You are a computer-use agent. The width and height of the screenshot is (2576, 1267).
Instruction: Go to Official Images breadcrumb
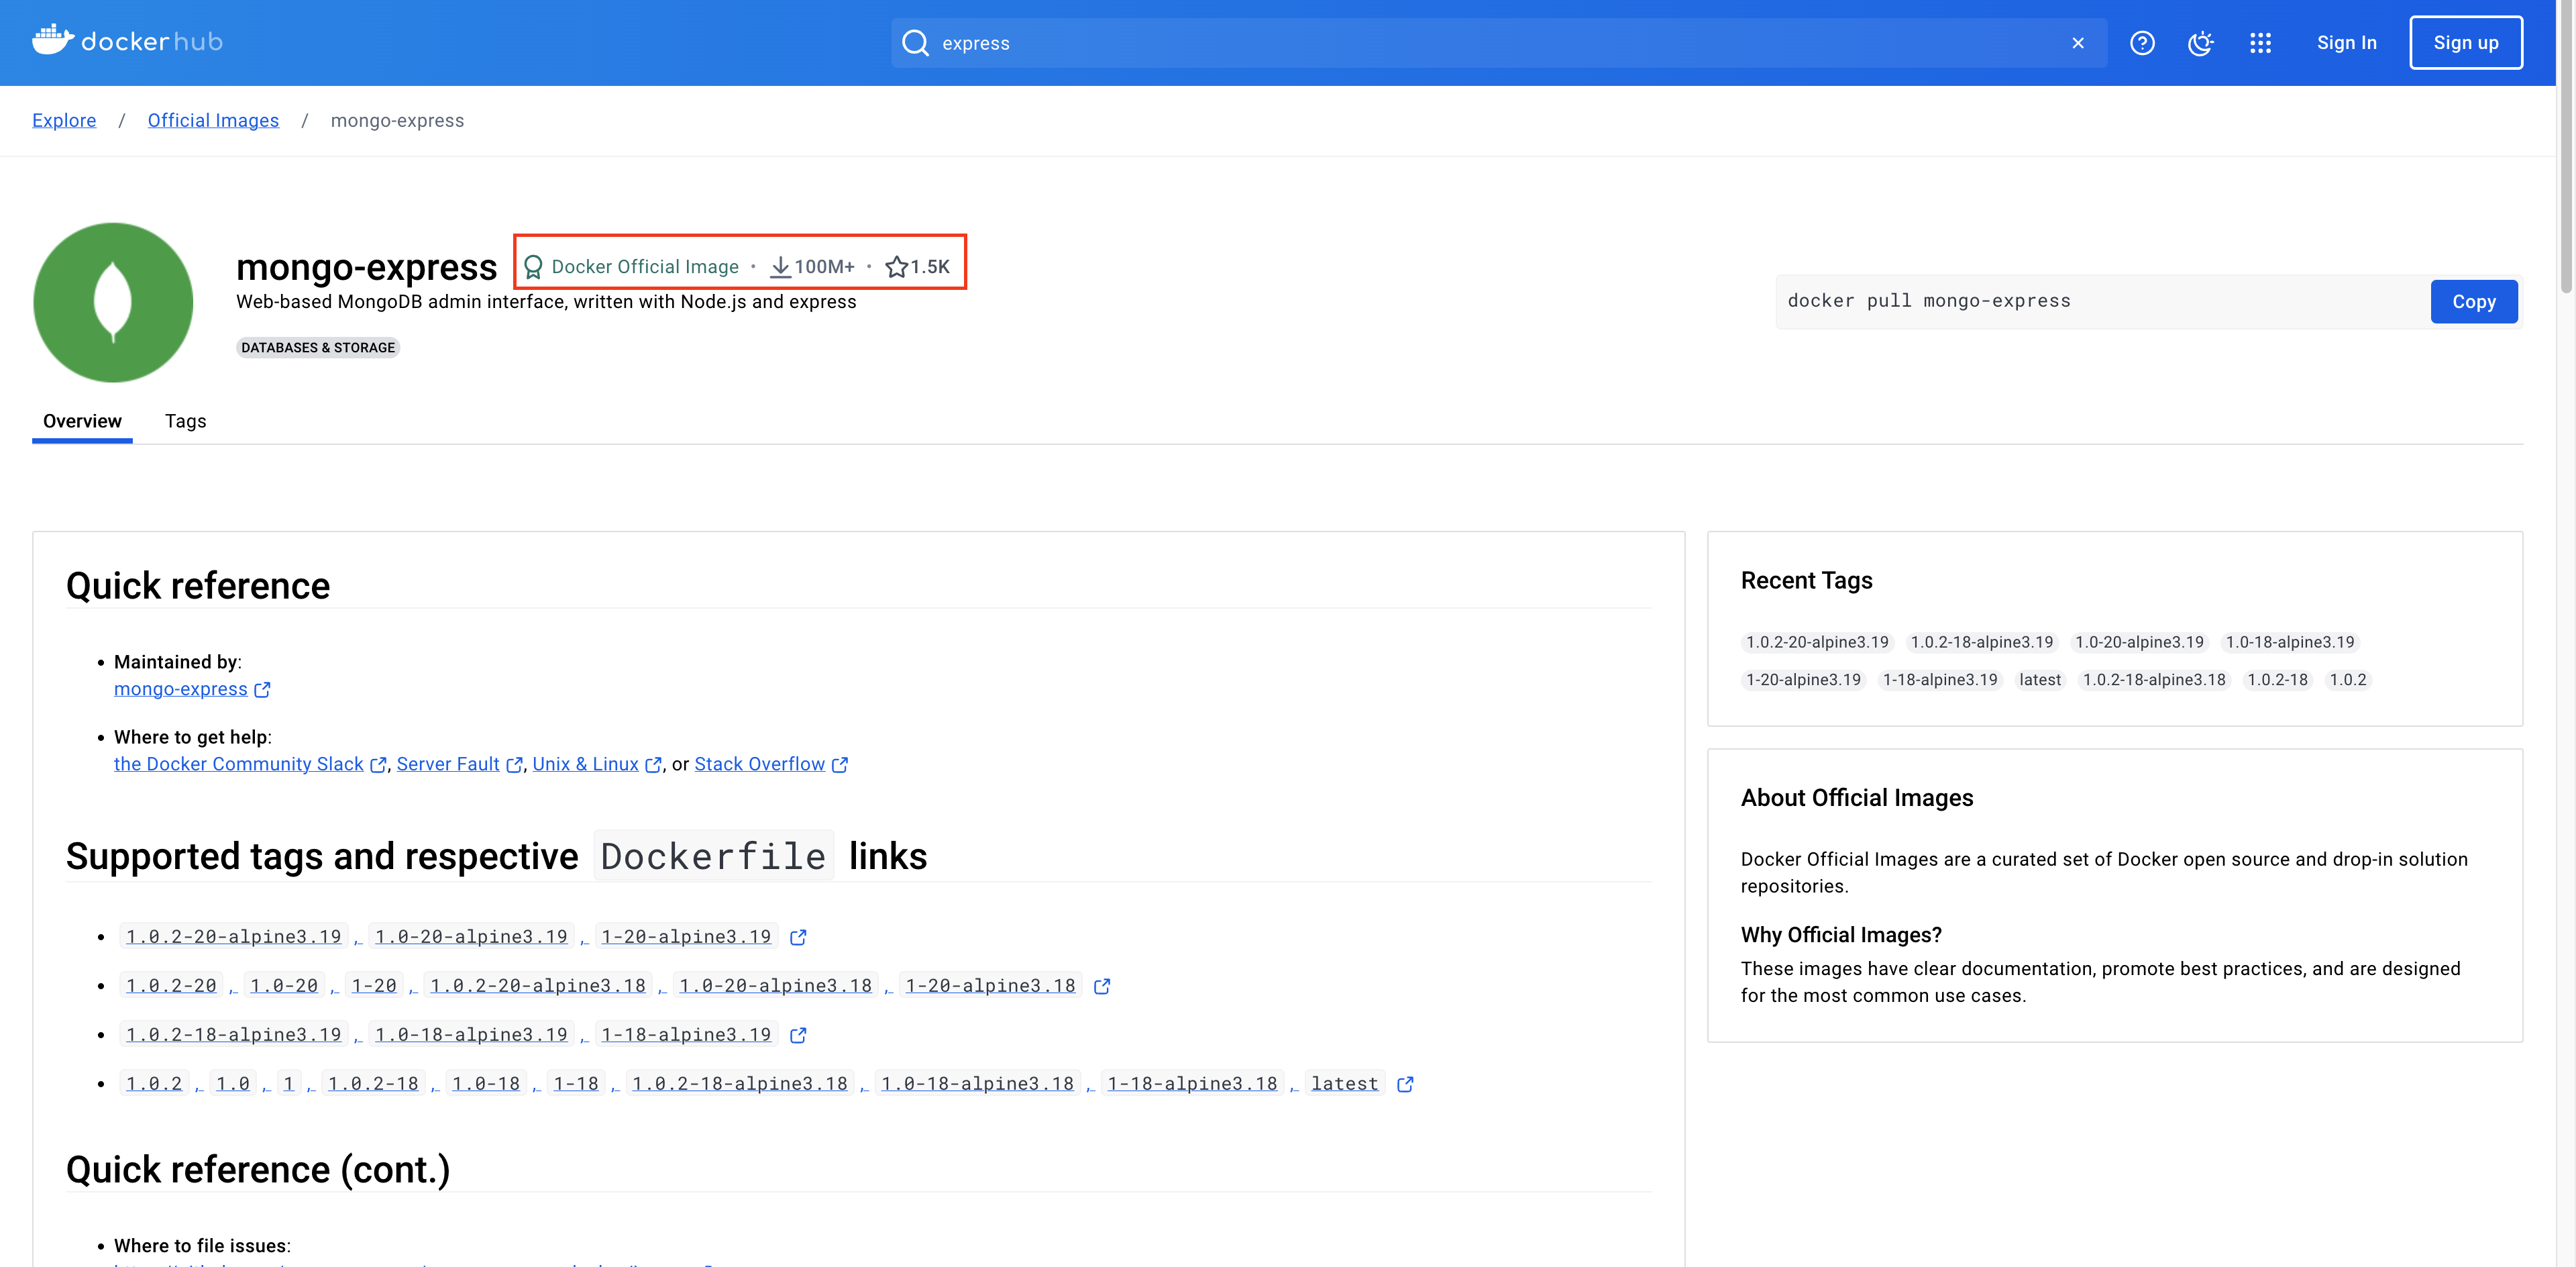point(213,120)
